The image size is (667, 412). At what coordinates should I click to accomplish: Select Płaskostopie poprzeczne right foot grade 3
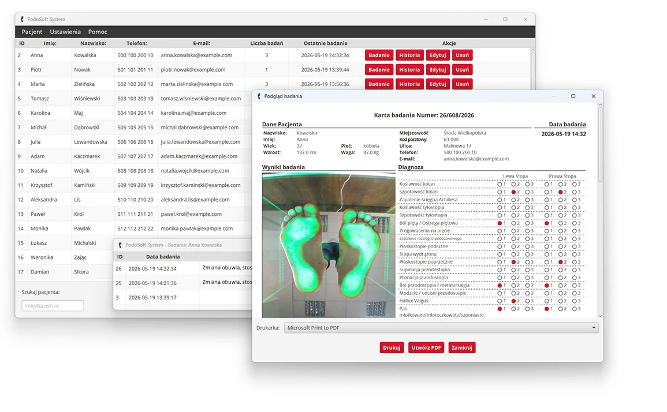[x=575, y=263]
